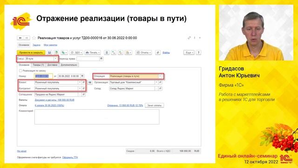Open the ЭДО dropdown menu

[76, 52]
